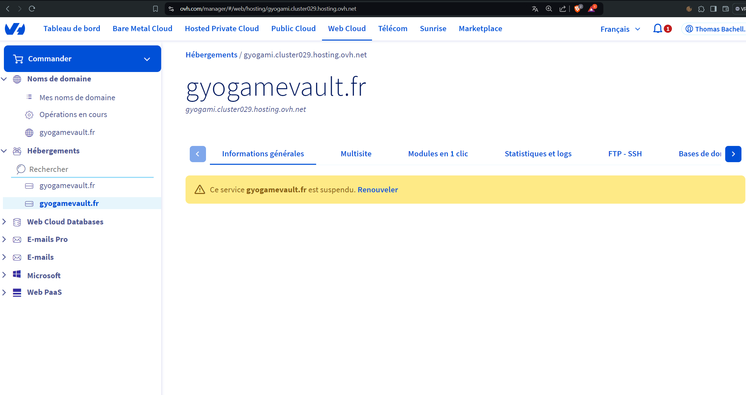The height and width of the screenshot is (395, 746).
Task: Expand the Web Cloud Databases section
Action: [x=4, y=222]
